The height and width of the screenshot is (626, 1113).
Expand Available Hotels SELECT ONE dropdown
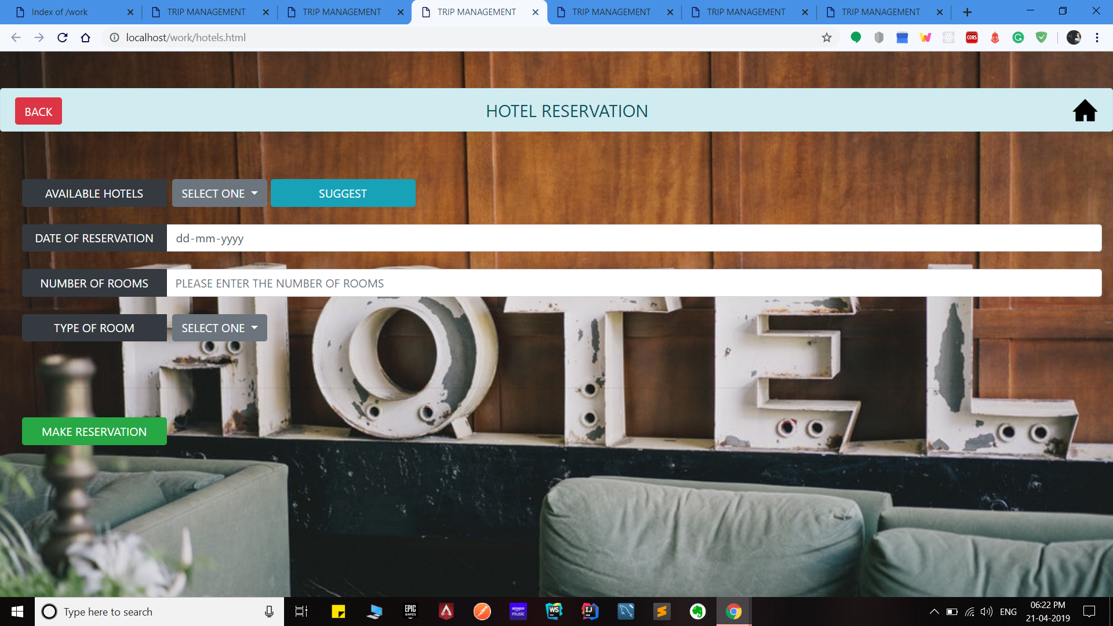click(x=219, y=194)
